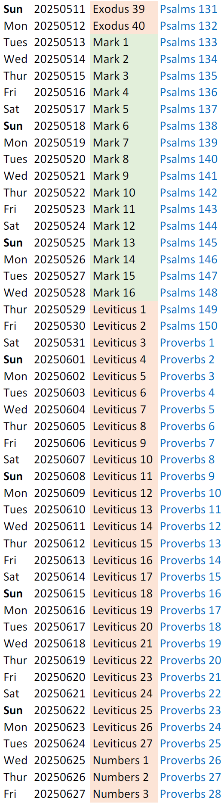This screenshot has height=803, width=224.
Task: Select the Mark 1 cell
Action: (124, 42)
